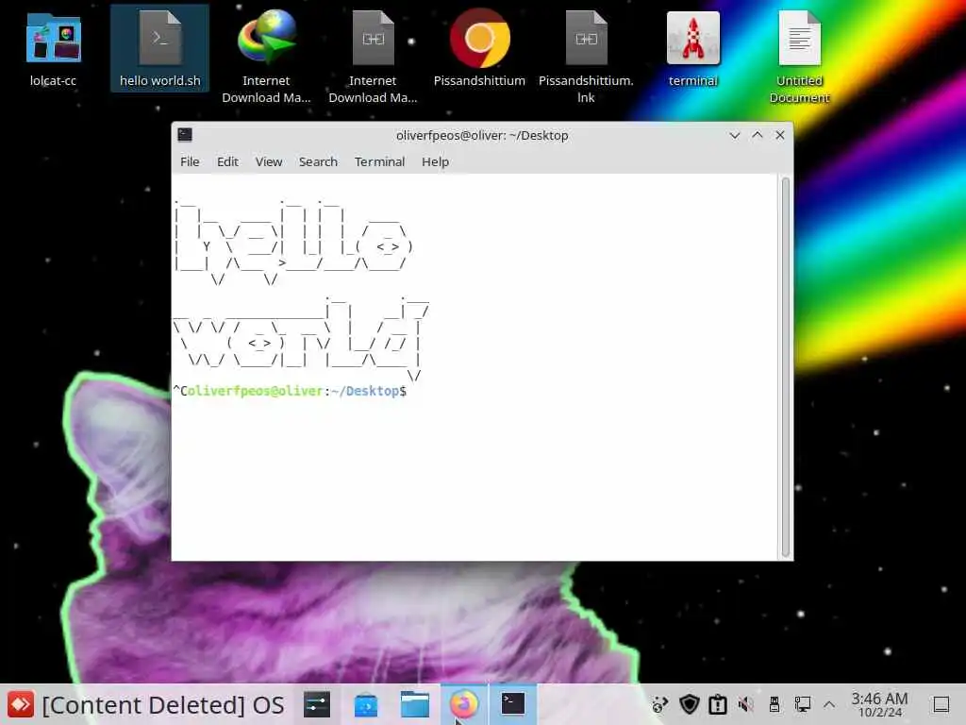Click the show desktop button

pos(941,704)
